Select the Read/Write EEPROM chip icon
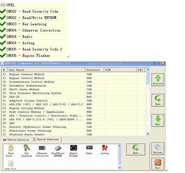The height and width of the screenshot is (173, 185). point(58,151)
